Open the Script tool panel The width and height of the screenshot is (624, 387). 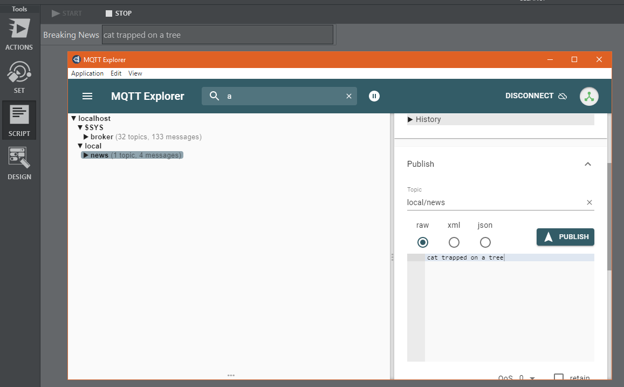[x=19, y=119]
